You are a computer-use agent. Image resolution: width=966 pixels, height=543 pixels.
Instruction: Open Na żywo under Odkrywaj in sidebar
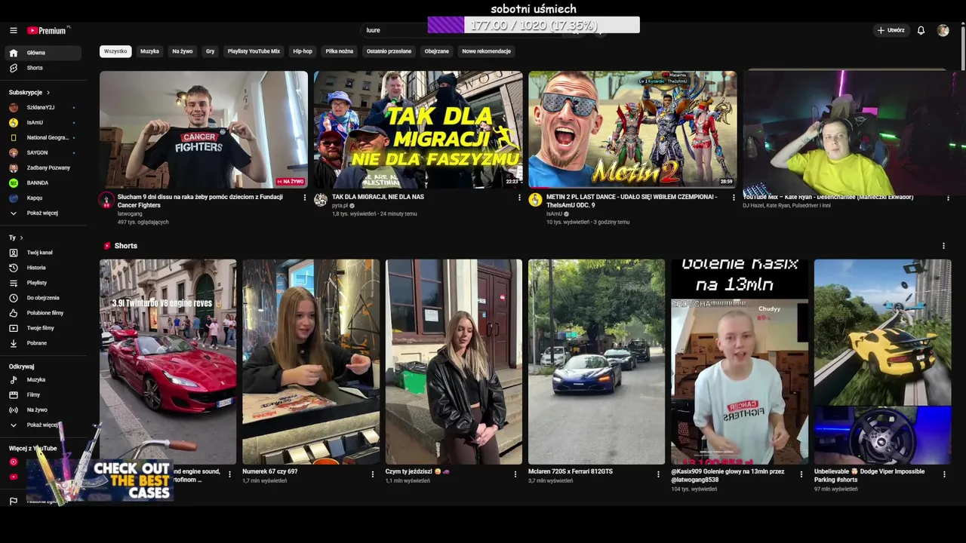42,410
